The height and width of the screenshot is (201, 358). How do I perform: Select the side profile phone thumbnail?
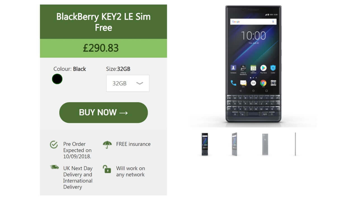coord(295,144)
